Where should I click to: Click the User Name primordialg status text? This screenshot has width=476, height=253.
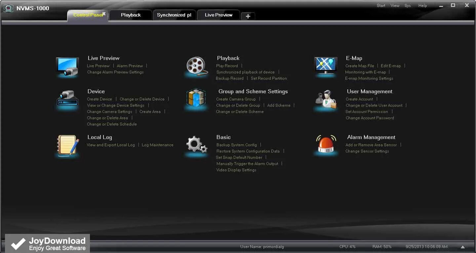[x=262, y=247]
